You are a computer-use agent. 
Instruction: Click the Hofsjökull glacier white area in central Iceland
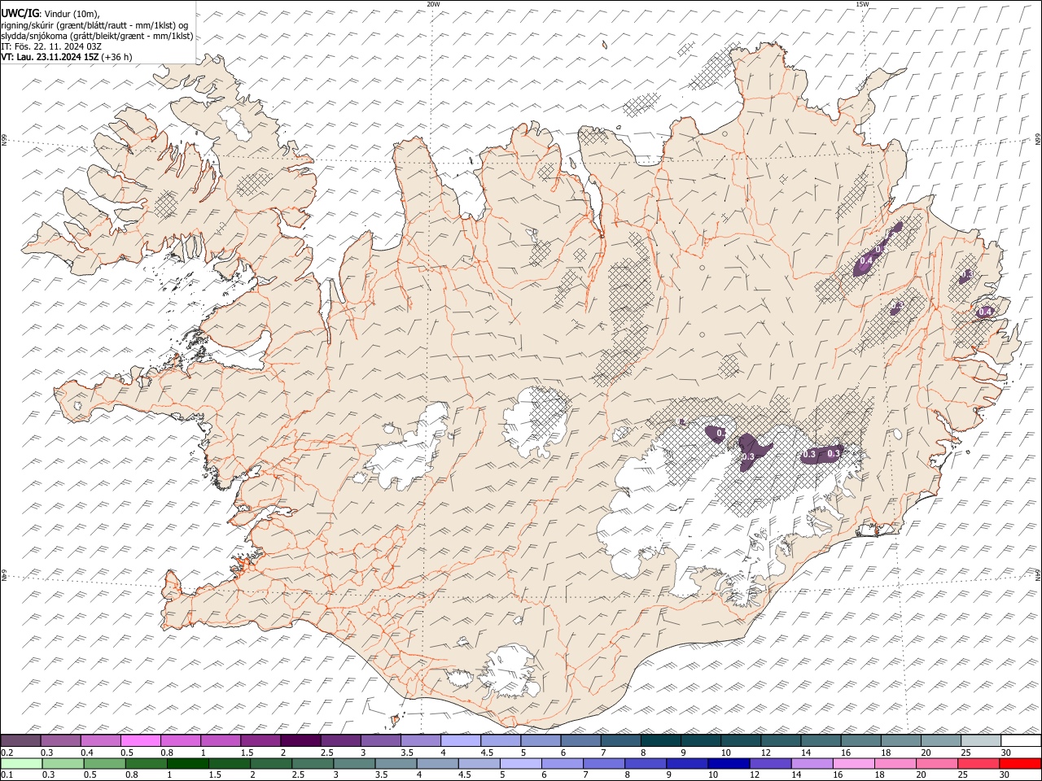(536, 421)
